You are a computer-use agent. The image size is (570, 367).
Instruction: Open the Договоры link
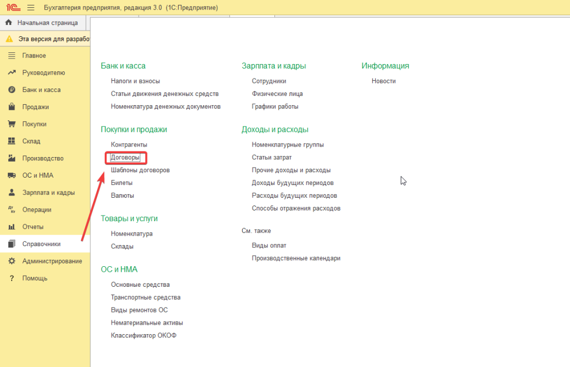point(125,158)
